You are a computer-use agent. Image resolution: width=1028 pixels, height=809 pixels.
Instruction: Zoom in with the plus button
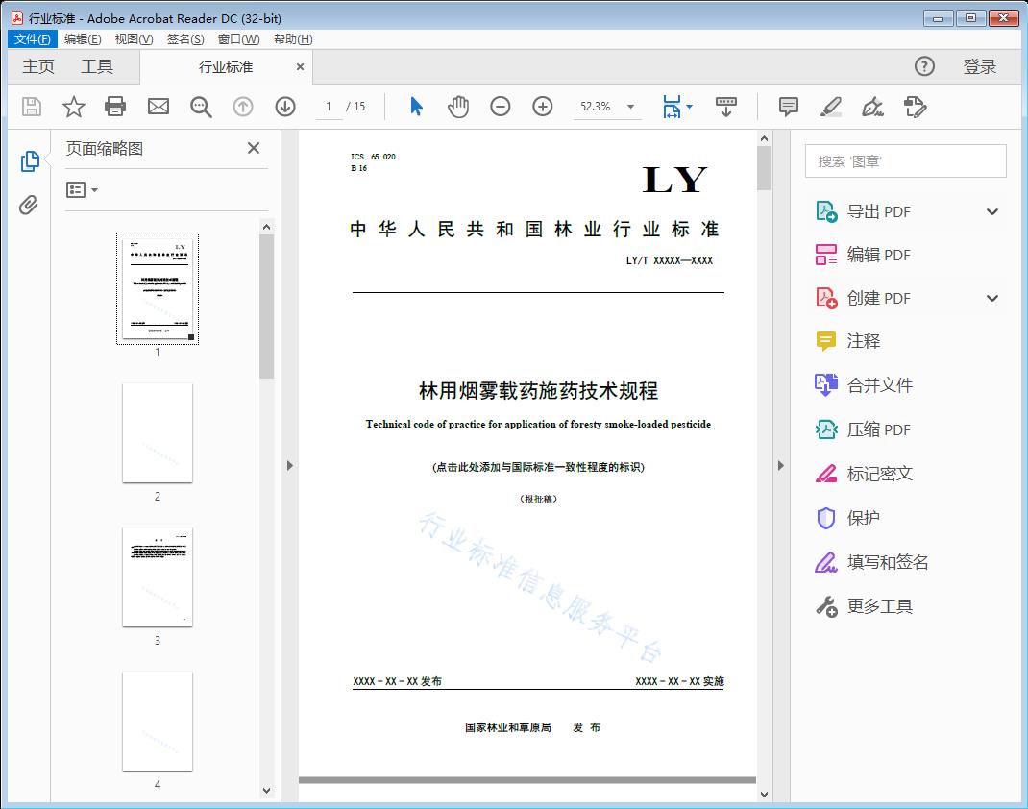(543, 107)
